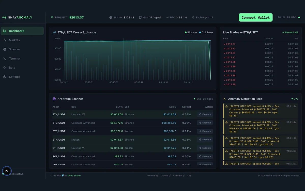The image size is (305, 191).
Task: Execute the SOL/USDT Coinbase Advanced to Binance trade
Action: [205, 156]
